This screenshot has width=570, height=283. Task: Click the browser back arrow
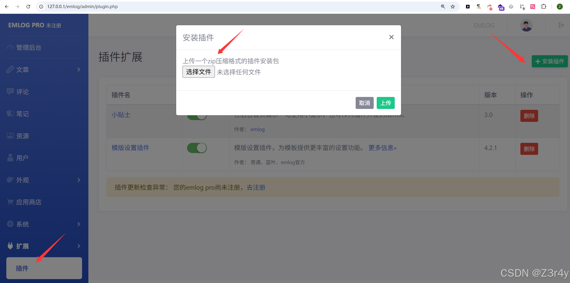pyautogui.click(x=7, y=7)
